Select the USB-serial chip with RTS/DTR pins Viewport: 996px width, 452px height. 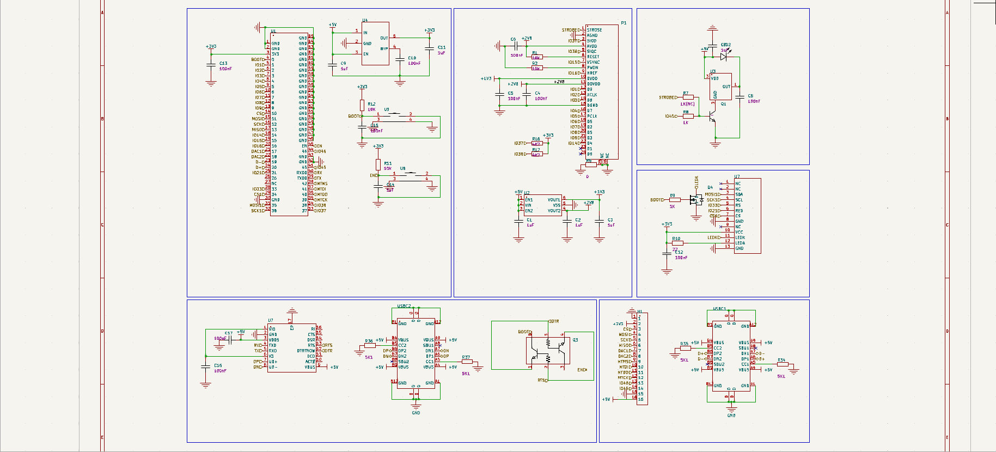[291, 348]
